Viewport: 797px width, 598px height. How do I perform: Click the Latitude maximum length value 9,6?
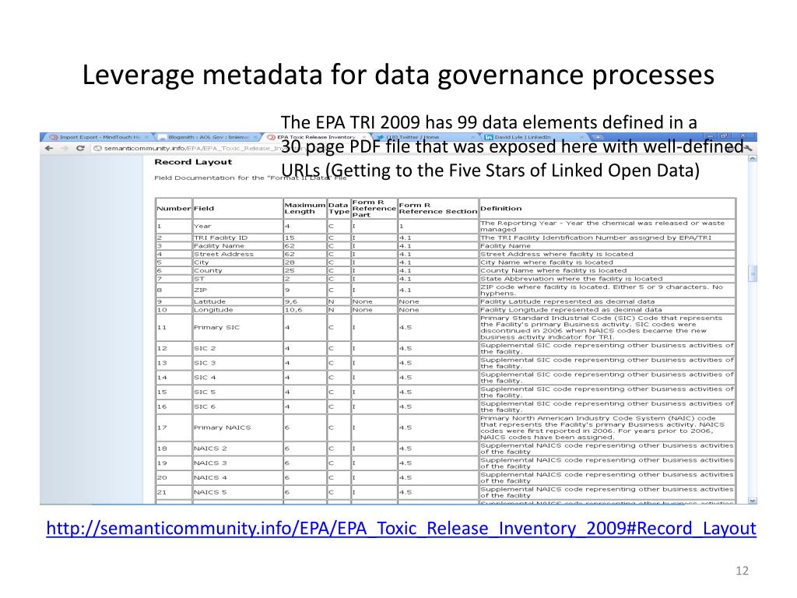point(304,301)
